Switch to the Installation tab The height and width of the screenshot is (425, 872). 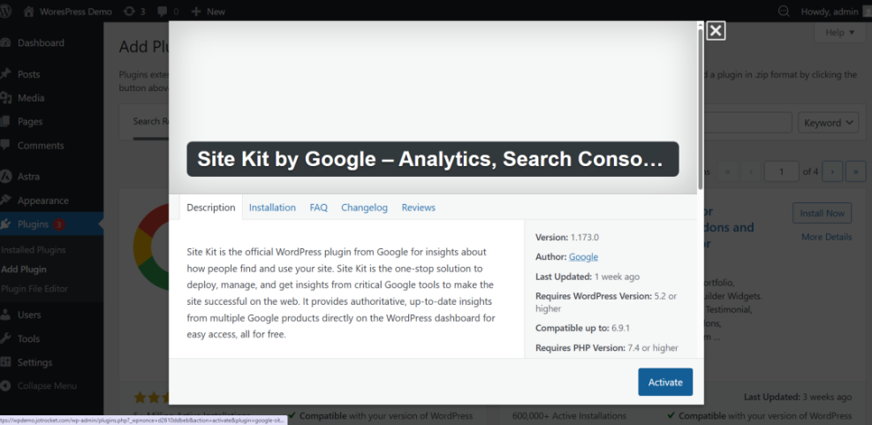pos(272,208)
